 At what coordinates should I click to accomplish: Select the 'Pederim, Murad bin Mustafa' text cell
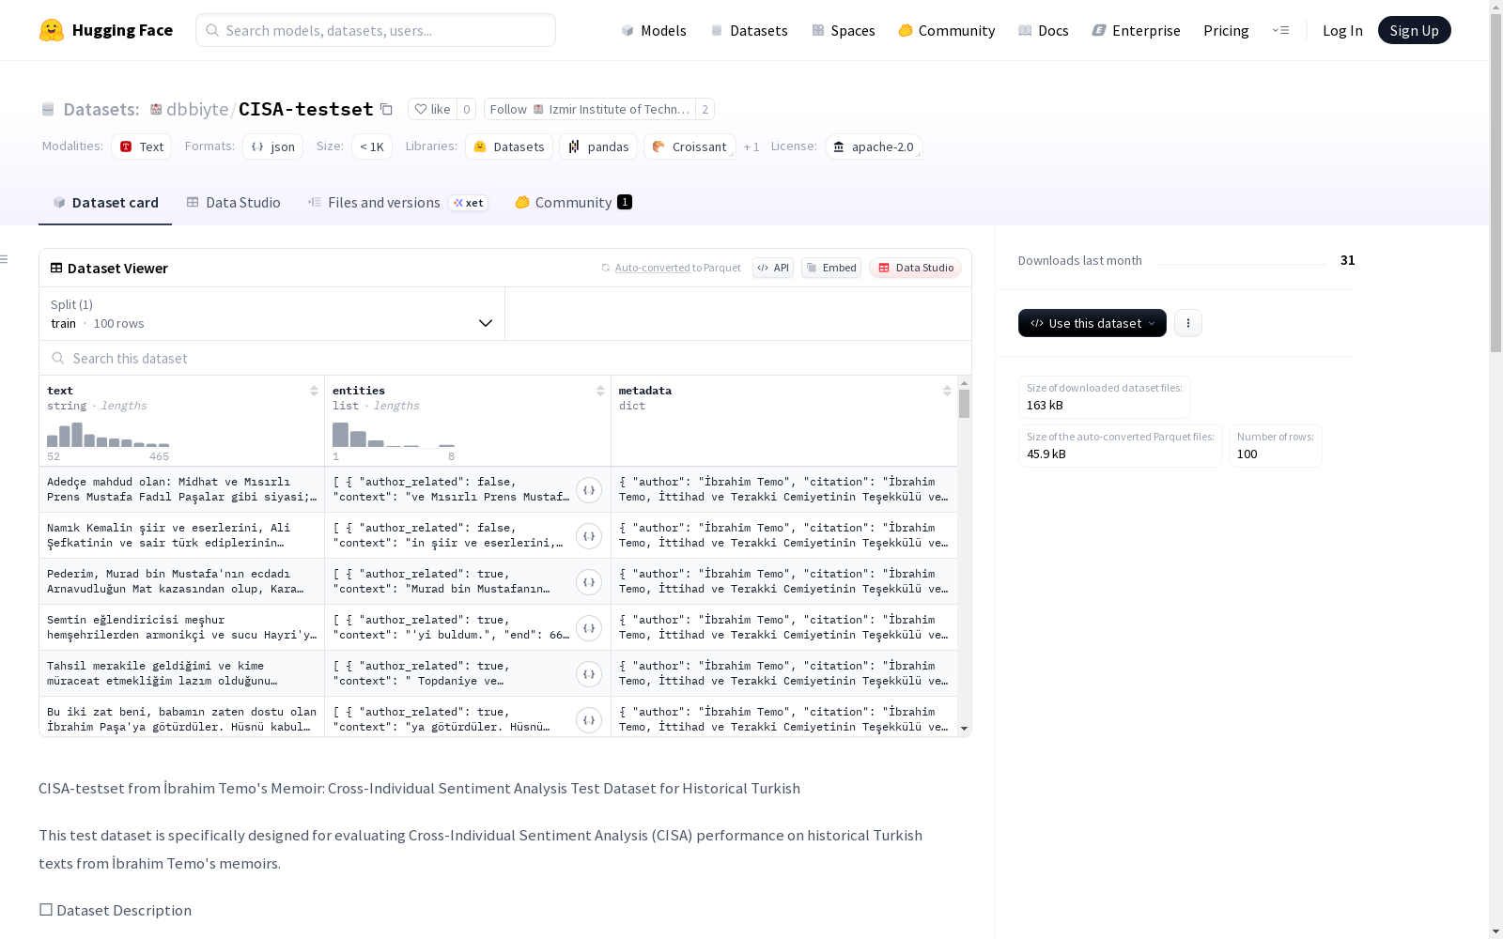[x=182, y=581]
